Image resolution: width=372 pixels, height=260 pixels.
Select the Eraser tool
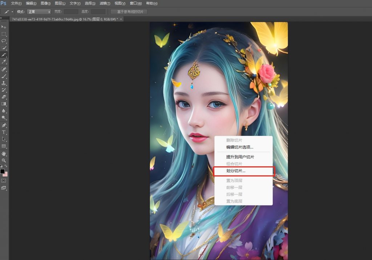[x=4, y=97]
